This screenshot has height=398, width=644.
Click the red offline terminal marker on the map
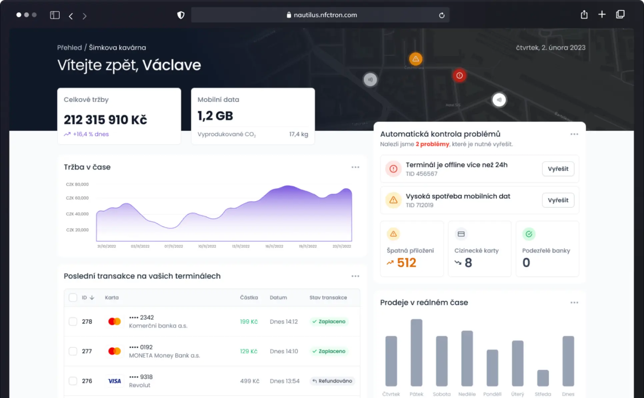[459, 75]
